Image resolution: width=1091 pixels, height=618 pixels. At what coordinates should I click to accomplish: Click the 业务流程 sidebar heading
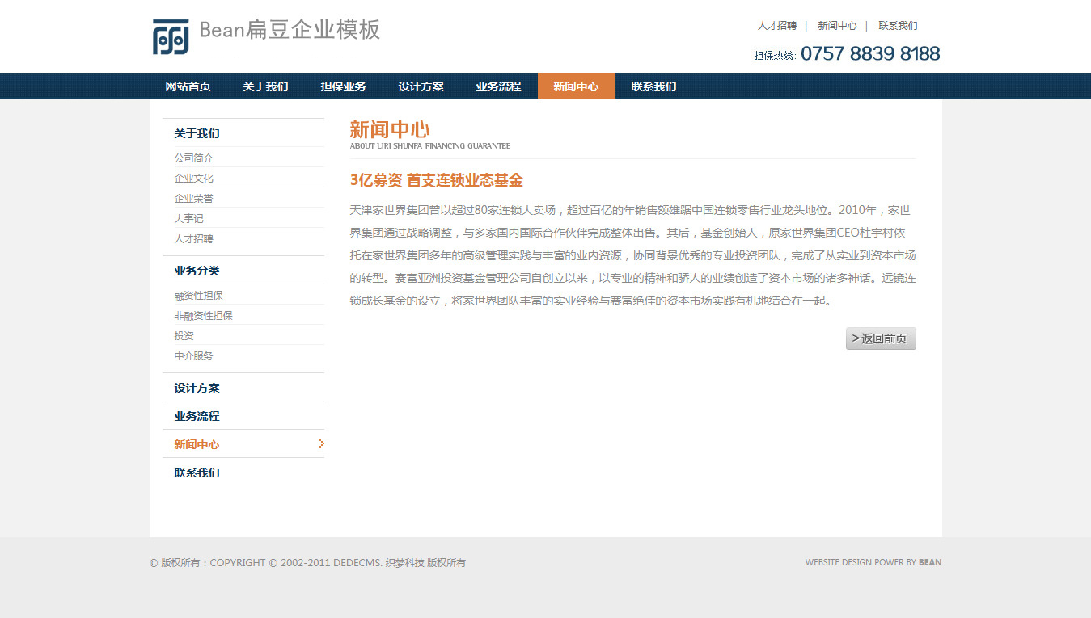click(x=197, y=416)
